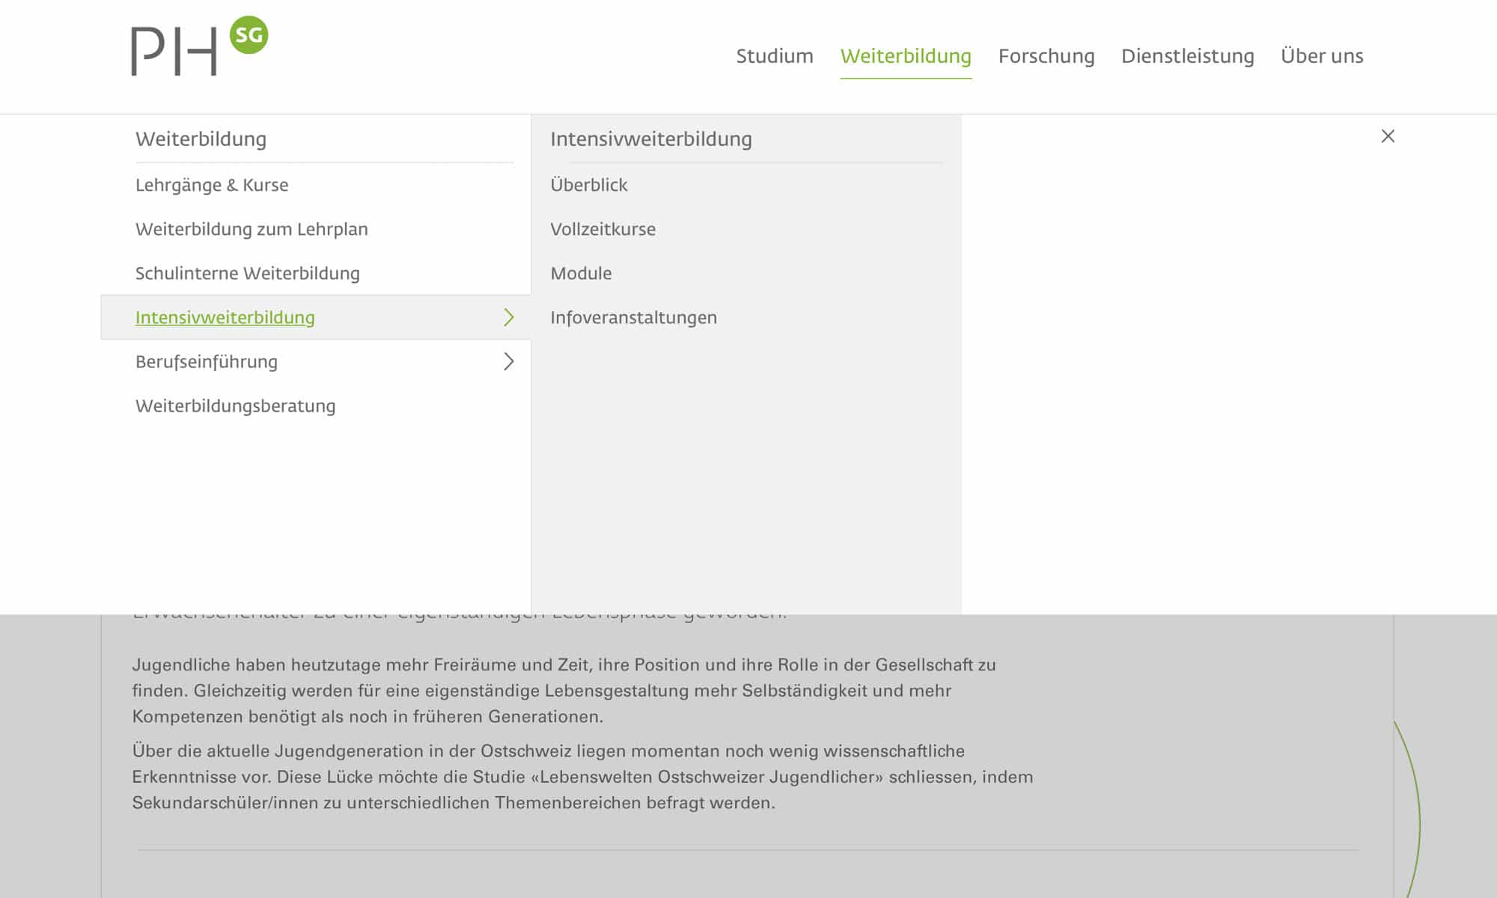
Task: Close the mega menu with X
Action: (x=1388, y=136)
